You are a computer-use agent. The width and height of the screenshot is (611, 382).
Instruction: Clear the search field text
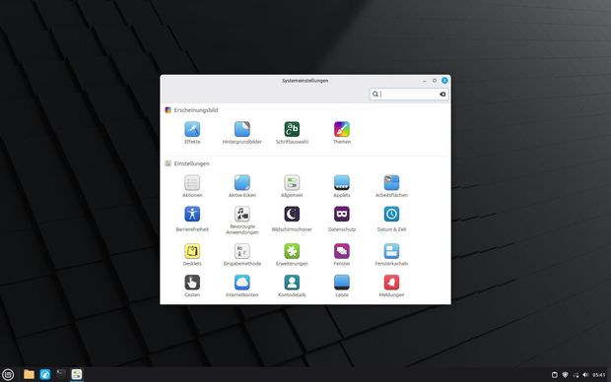[x=442, y=94]
